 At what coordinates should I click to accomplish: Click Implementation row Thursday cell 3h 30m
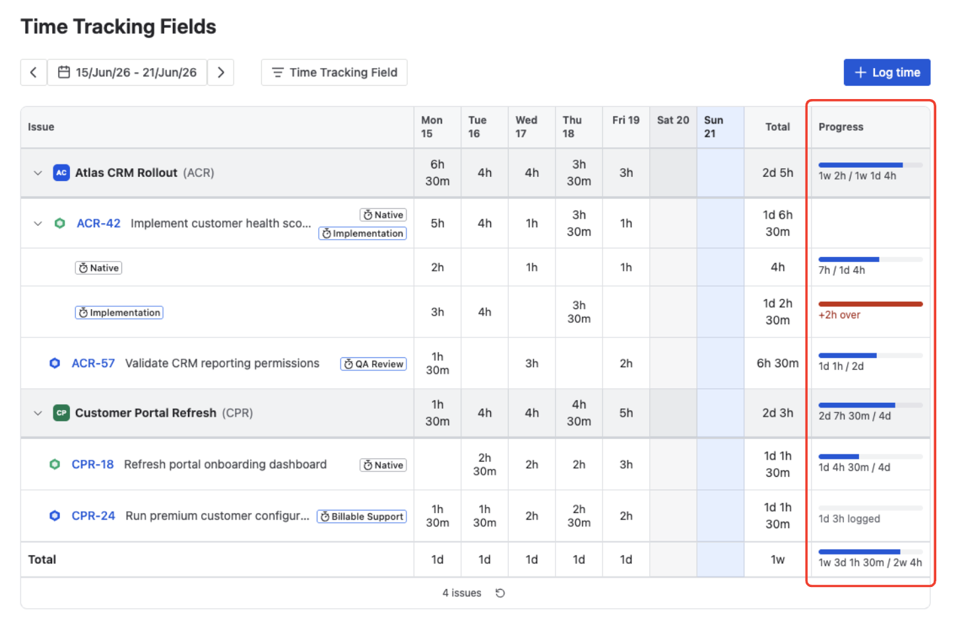click(x=579, y=312)
